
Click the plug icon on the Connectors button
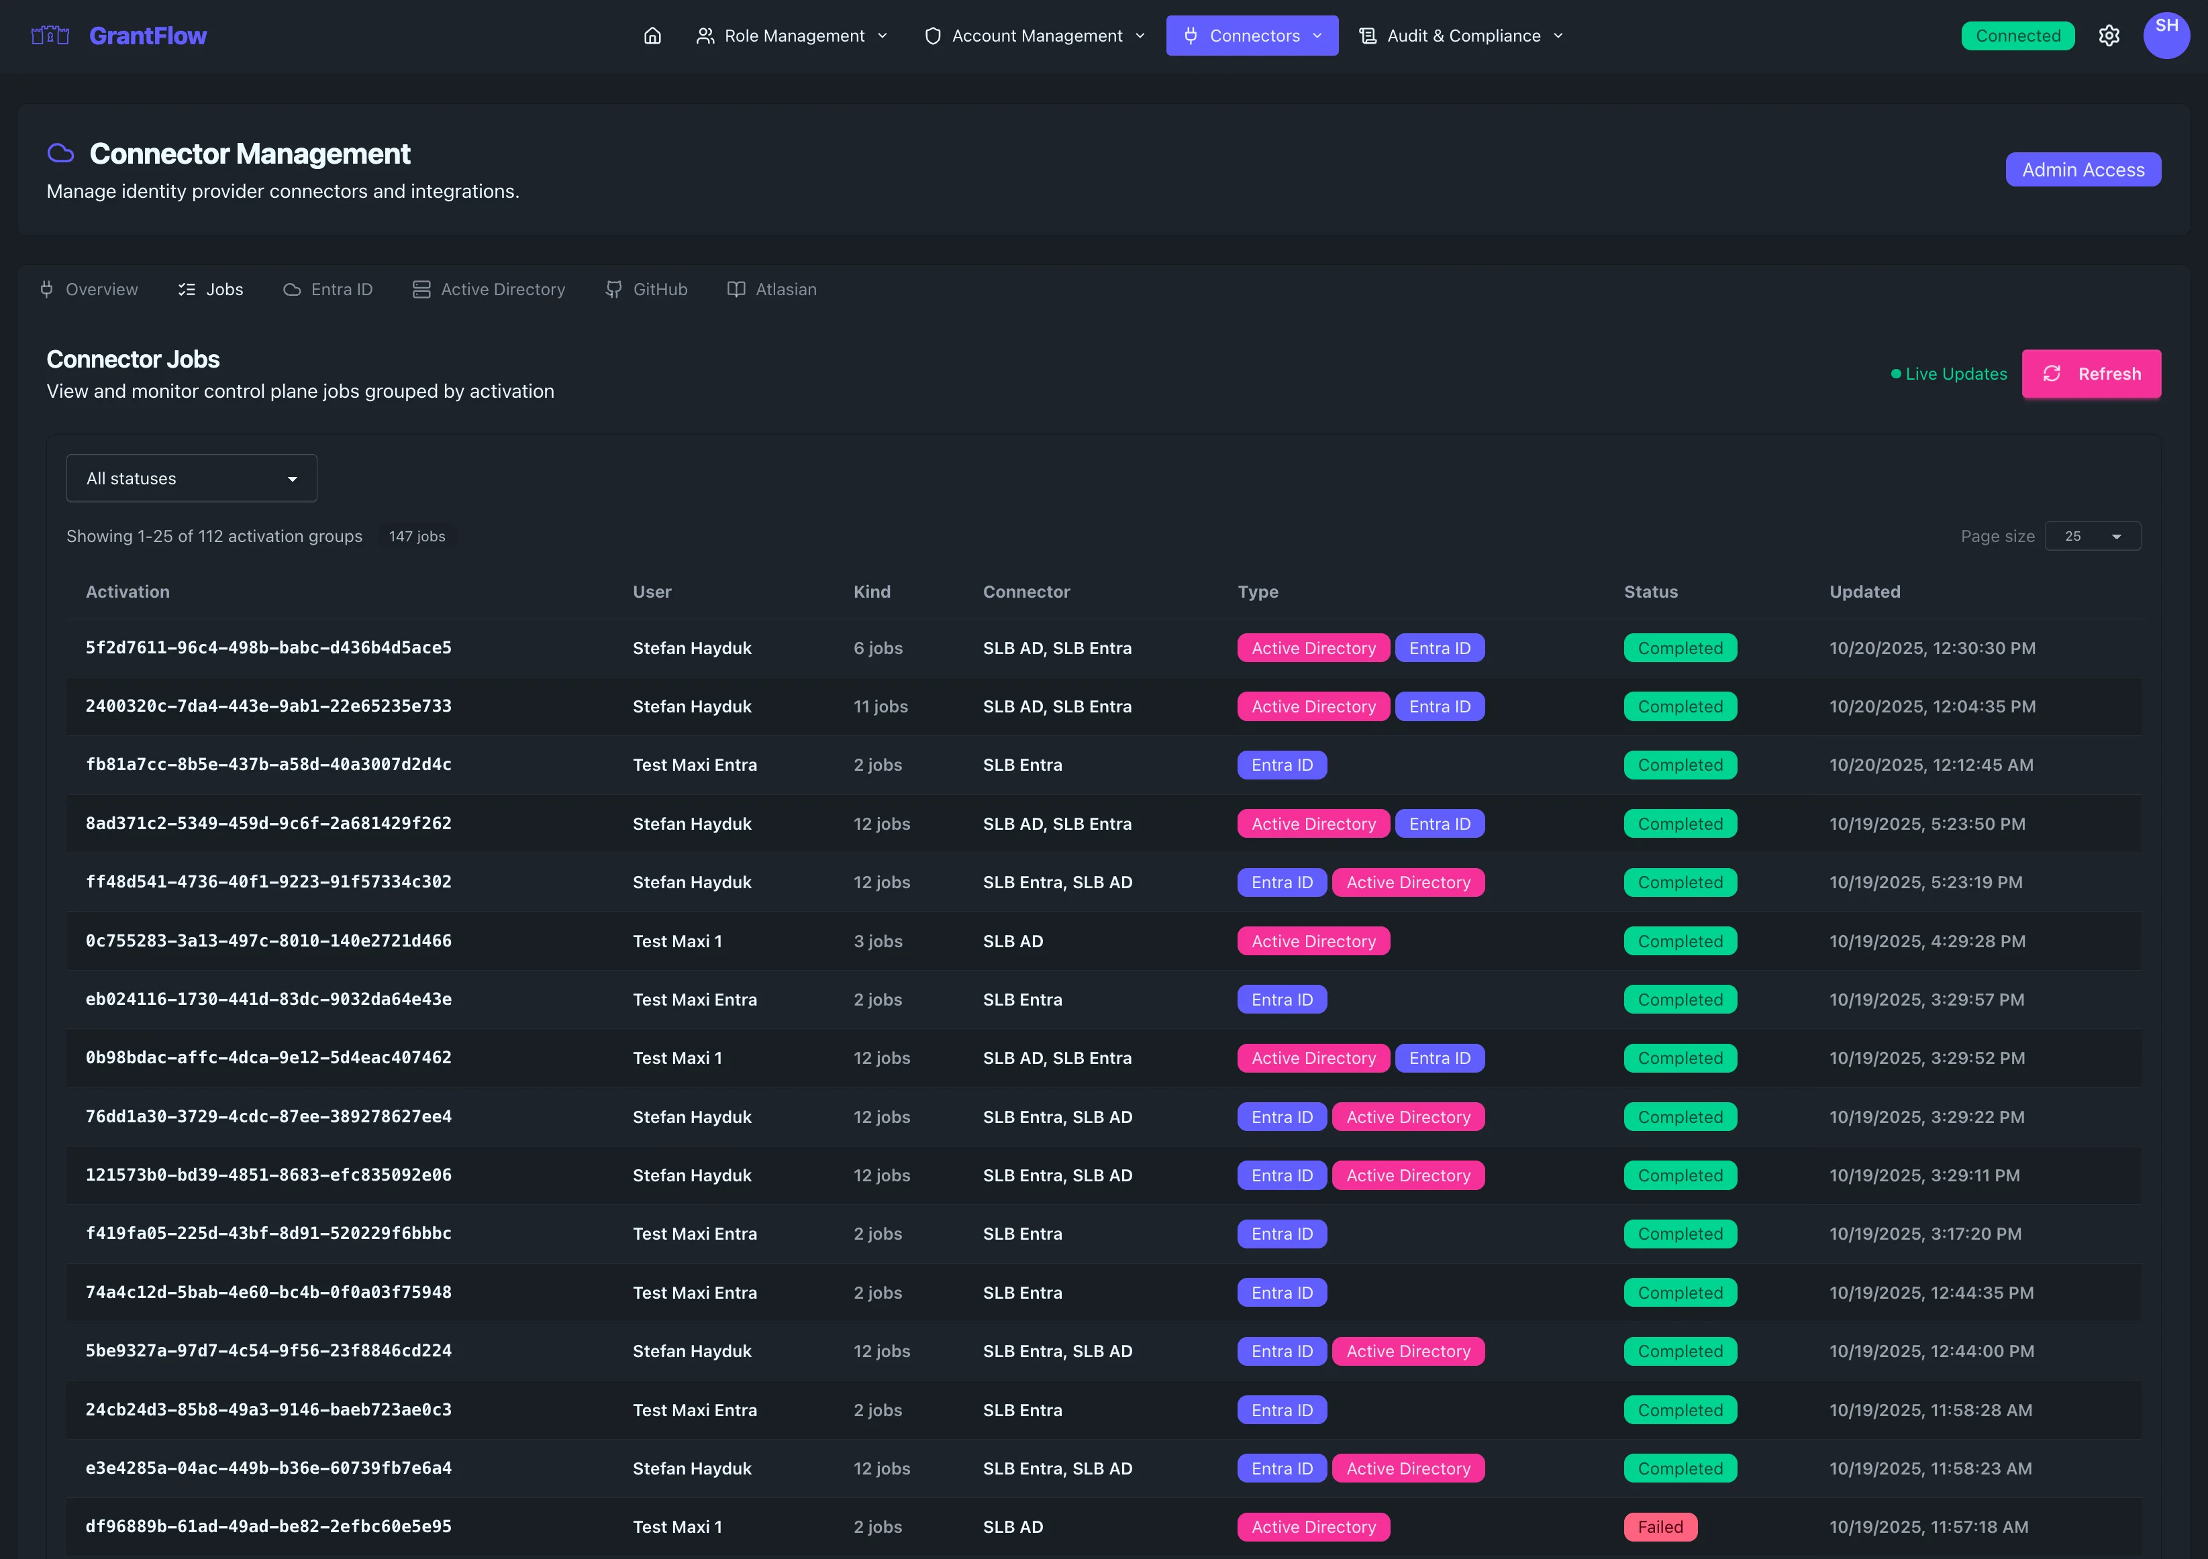point(1190,36)
